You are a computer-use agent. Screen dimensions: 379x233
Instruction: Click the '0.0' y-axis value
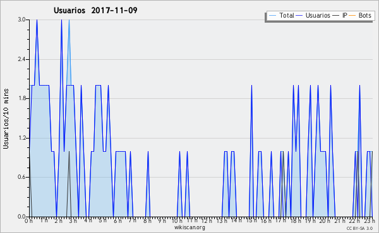click(21, 217)
